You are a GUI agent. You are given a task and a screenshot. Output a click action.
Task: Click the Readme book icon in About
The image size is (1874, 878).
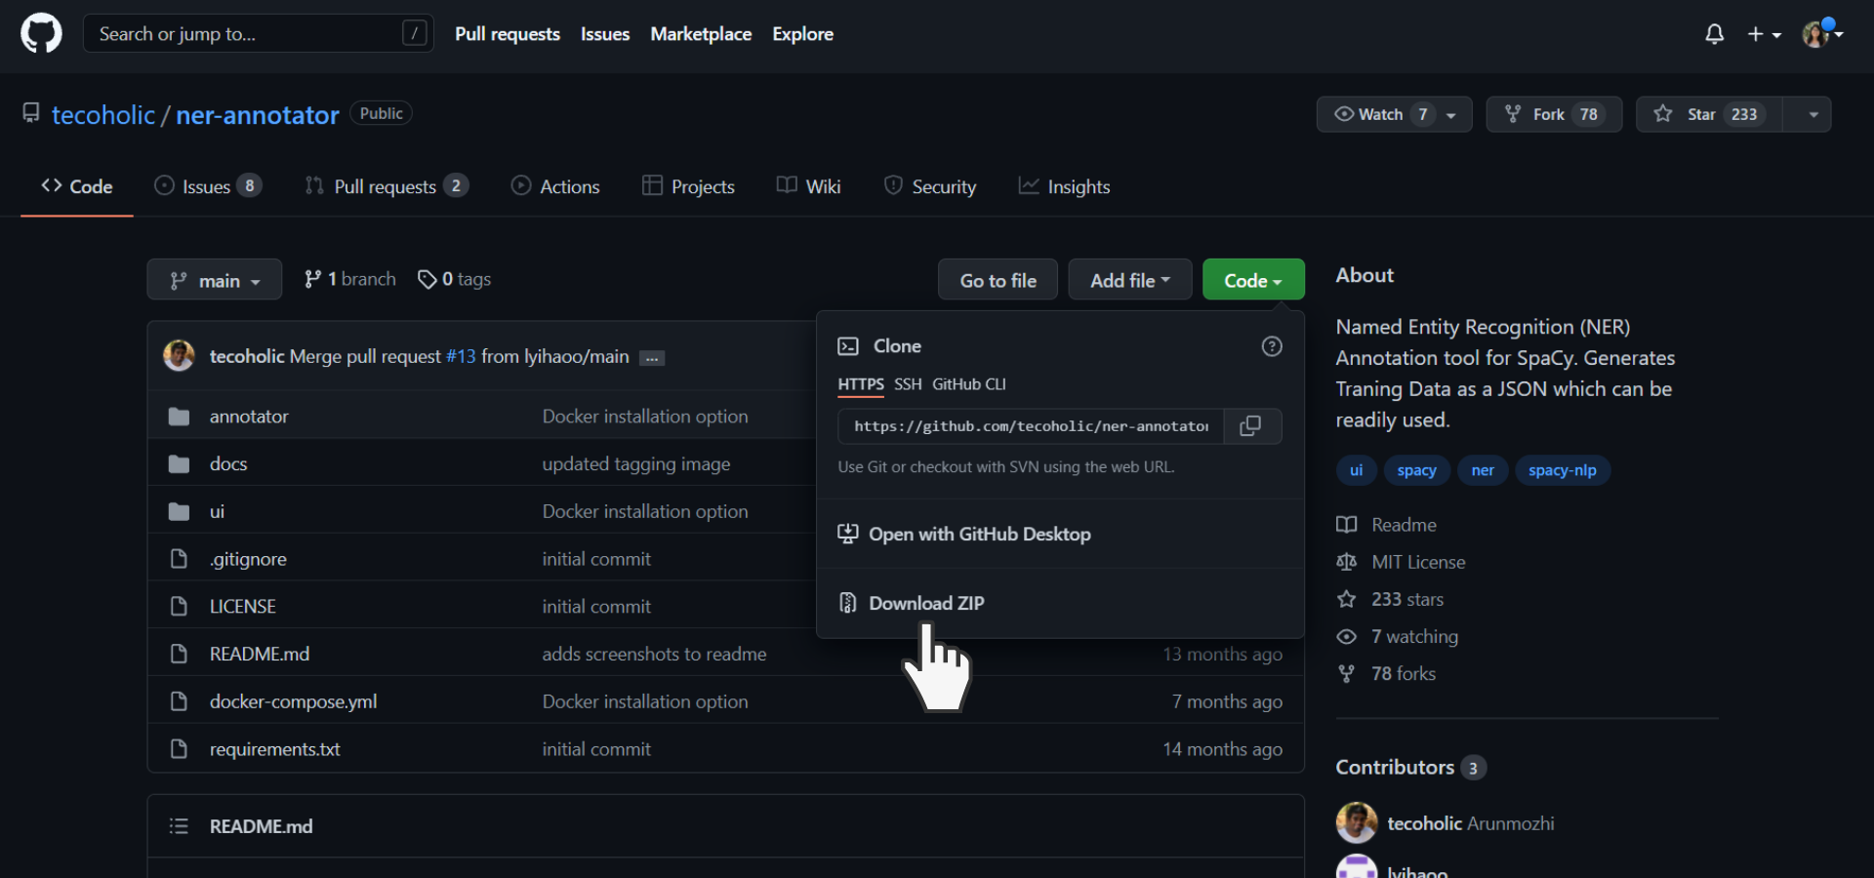click(1347, 525)
